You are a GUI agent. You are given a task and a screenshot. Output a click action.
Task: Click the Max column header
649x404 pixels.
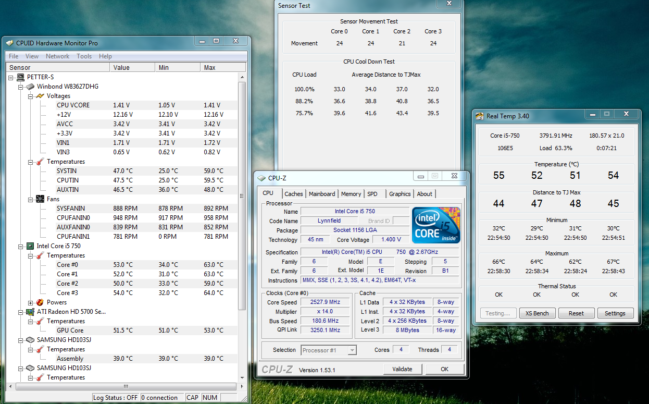223,67
